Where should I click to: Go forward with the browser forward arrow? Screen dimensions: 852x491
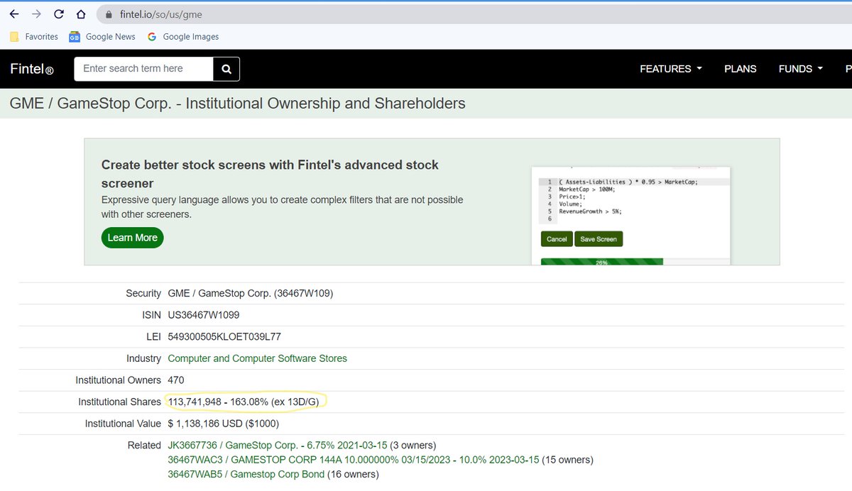tap(36, 14)
